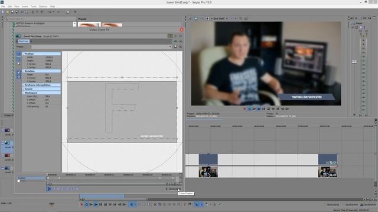Select HitFilm Shadows & Highlights plug-in
Screen dimensions: 378x212
coord(30,24)
